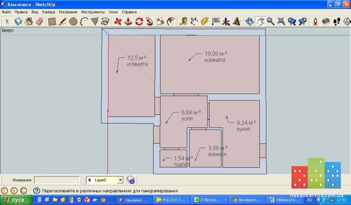Go to the Previous view
The height and width of the screenshot is (205, 351).
click(292, 22)
